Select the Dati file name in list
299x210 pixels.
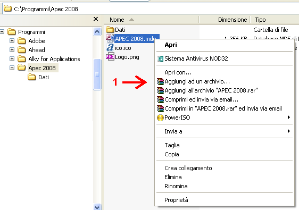click(x=120, y=30)
